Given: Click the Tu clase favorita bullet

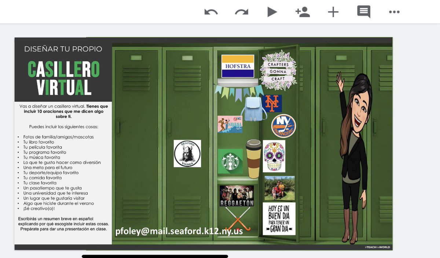Looking at the screenshot, I should (40, 183).
